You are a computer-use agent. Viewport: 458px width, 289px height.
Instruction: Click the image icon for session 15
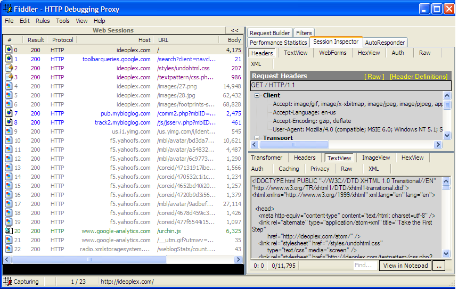(9, 185)
